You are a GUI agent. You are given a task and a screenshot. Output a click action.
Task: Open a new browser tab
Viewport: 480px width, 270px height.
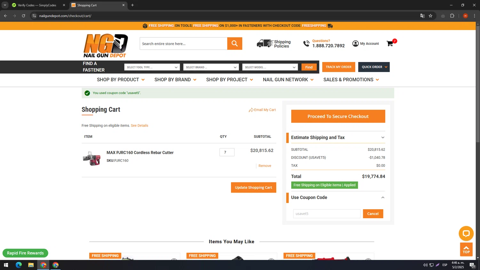coord(132,5)
